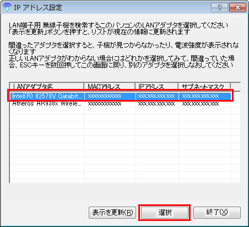Screen dimensions: 249x227
Task: Sort by MACアドレス column header
Action: pyautogui.click(x=110, y=87)
